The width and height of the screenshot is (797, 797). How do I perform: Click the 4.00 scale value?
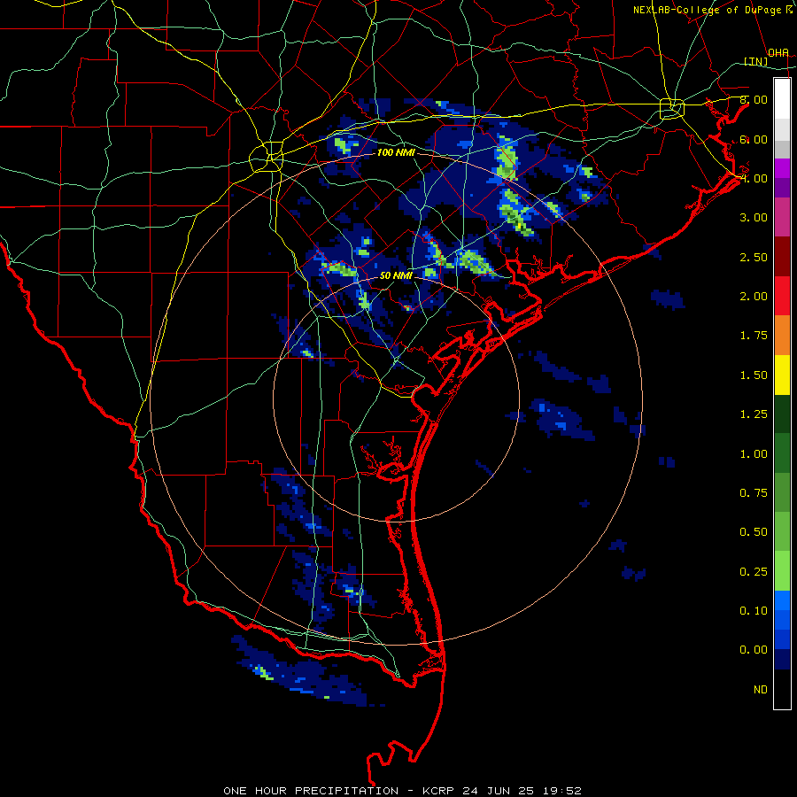pyautogui.click(x=754, y=178)
